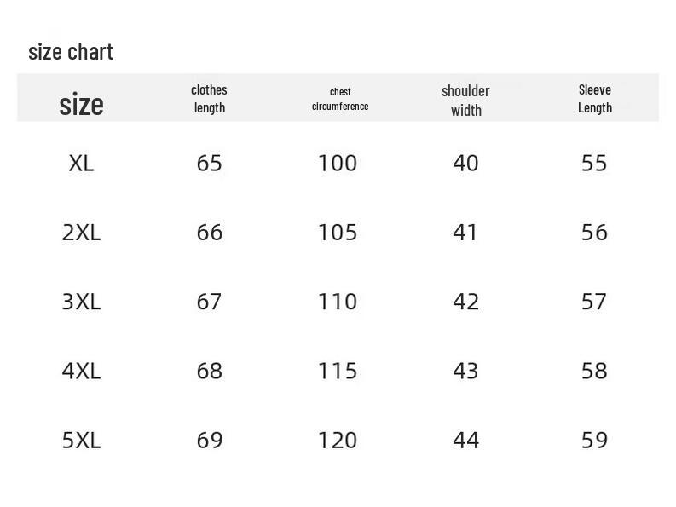The image size is (676, 507).
Task: Click the chest value 105 for 2XL
Action: tap(338, 232)
